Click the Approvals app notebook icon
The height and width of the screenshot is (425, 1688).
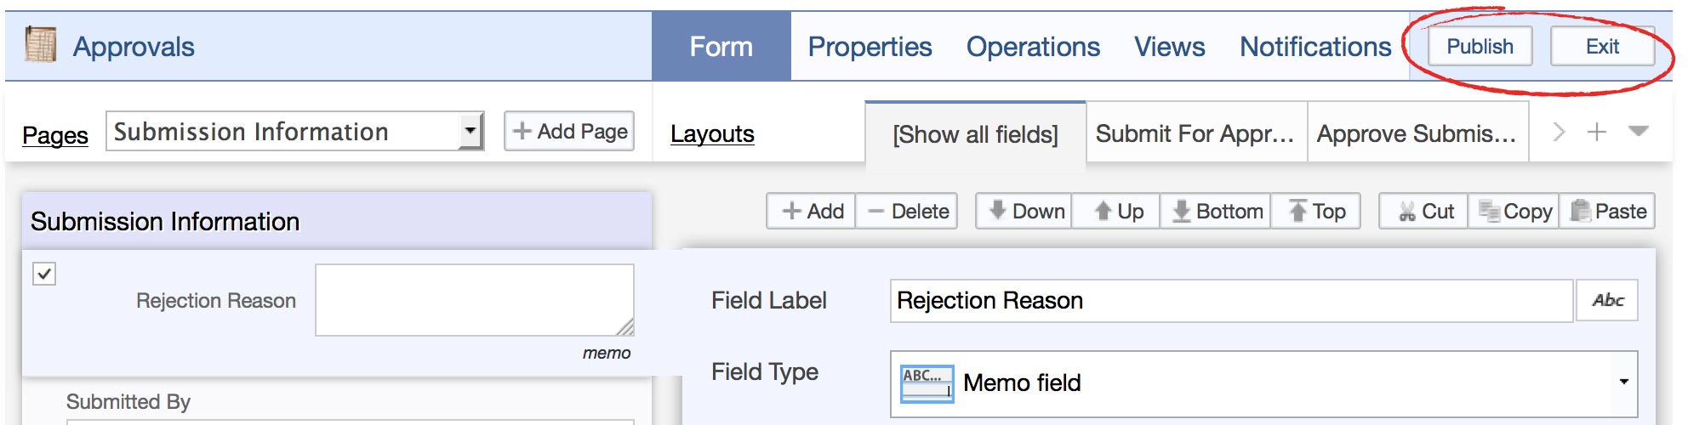[x=40, y=45]
